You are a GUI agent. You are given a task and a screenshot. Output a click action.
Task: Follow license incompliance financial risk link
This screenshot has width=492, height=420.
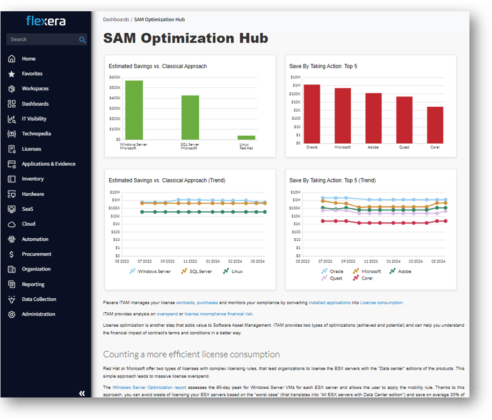[x=219, y=314]
